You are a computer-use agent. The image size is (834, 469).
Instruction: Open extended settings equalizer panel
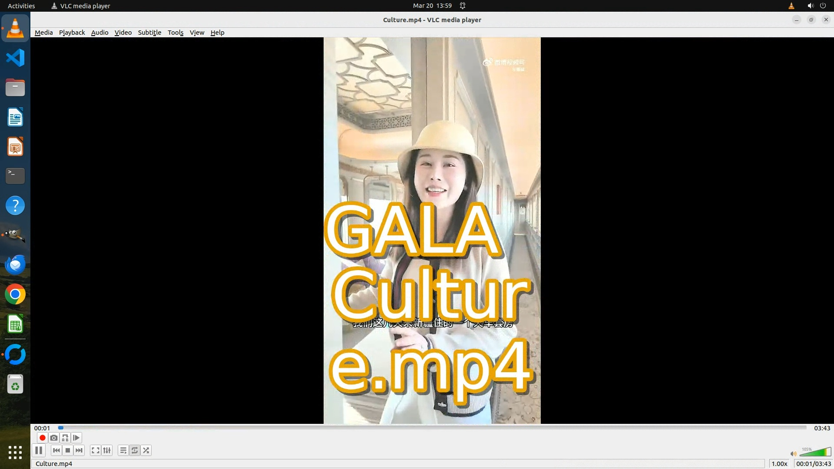[x=107, y=450]
